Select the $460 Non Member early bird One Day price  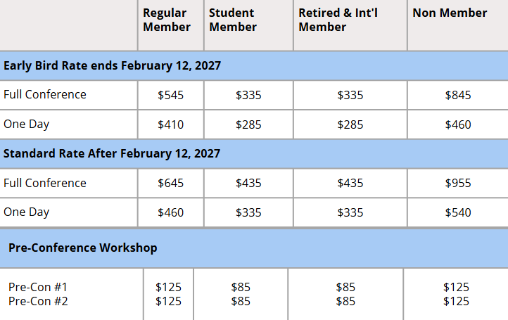pyautogui.click(x=458, y=124)
